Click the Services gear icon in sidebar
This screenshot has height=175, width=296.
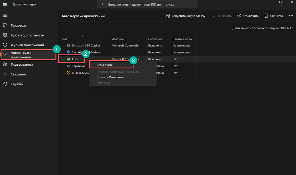coord(5,84)
